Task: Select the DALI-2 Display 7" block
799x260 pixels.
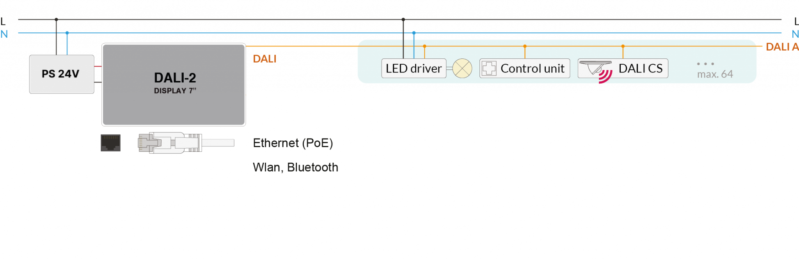Action: tap(174, 84)
